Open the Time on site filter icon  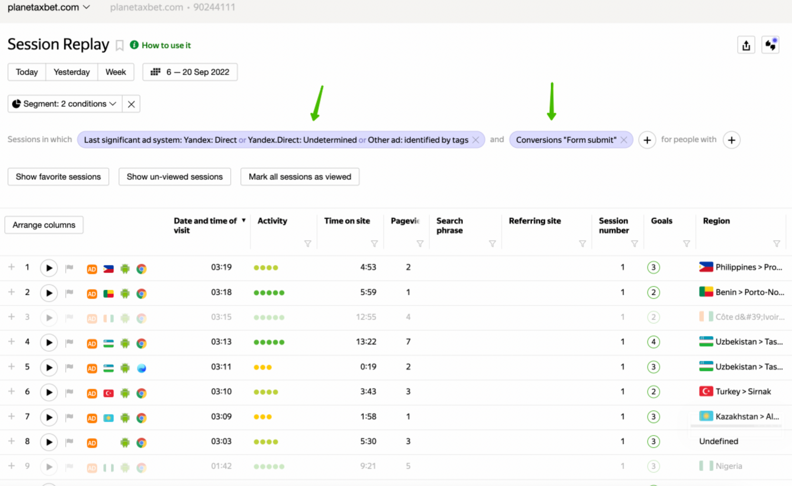click(x=374, y=244)
